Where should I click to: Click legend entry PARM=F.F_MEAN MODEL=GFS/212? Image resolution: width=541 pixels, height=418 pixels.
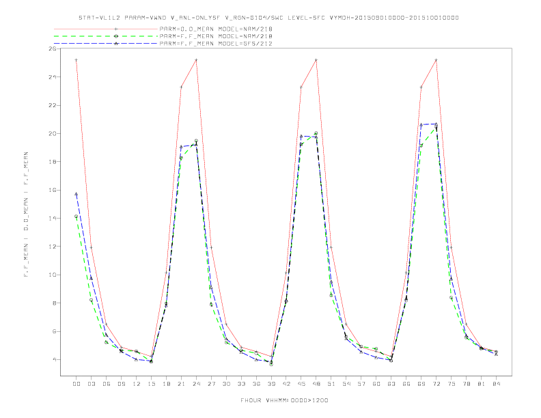click(216, 44)
